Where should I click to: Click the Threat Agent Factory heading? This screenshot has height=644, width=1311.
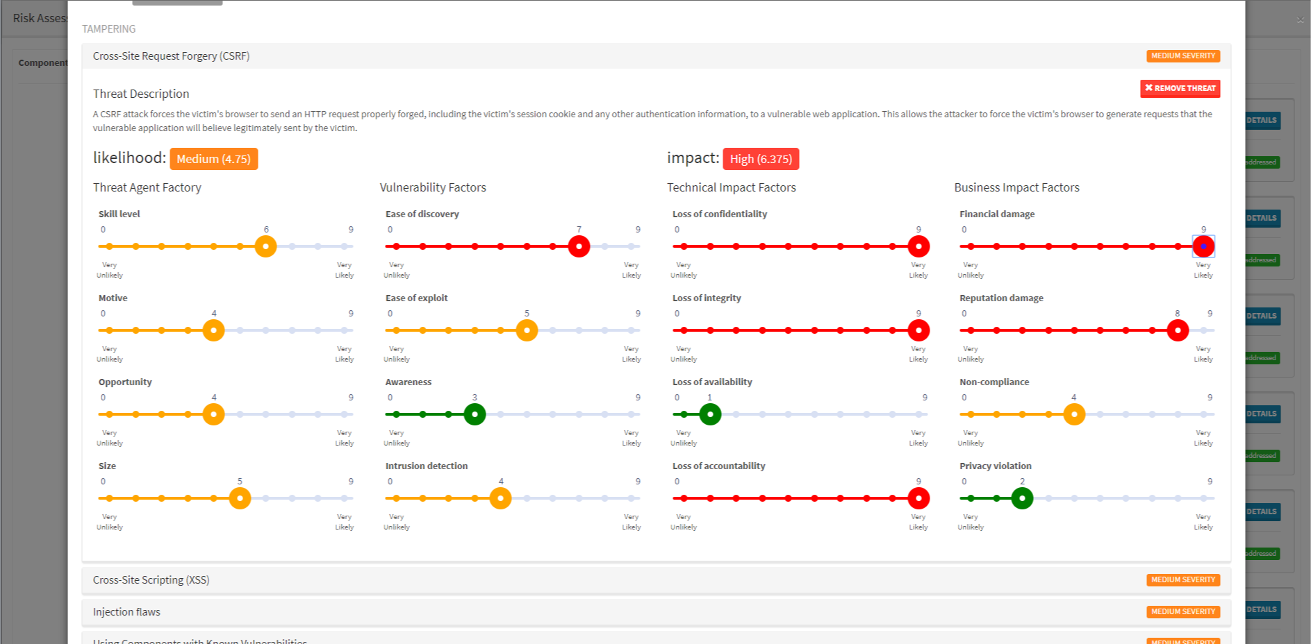pos(147,187)
